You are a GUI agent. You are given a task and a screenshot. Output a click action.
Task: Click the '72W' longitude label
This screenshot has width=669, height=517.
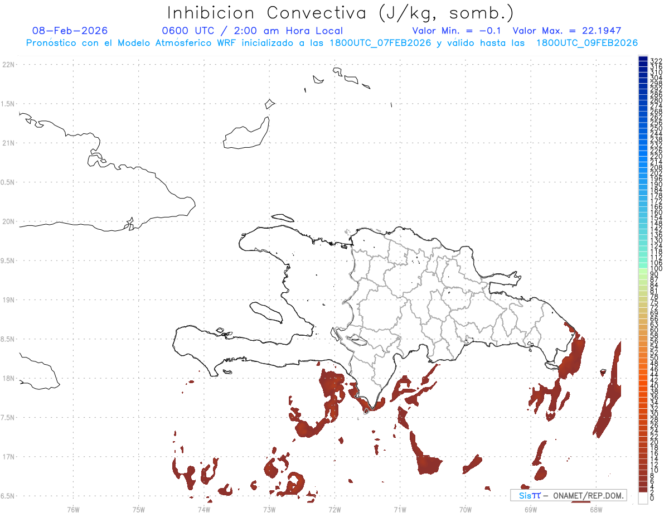click(334, 510)
